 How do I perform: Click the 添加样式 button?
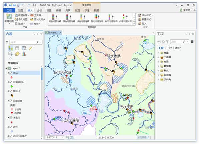146,15
